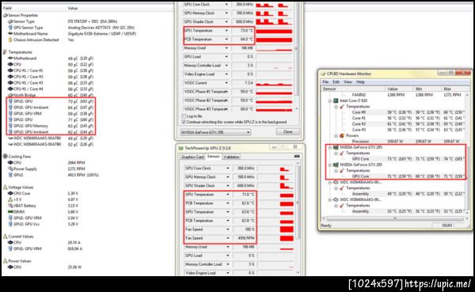
Task: Click the VBAT Battery icon
Action: point(10,206)
